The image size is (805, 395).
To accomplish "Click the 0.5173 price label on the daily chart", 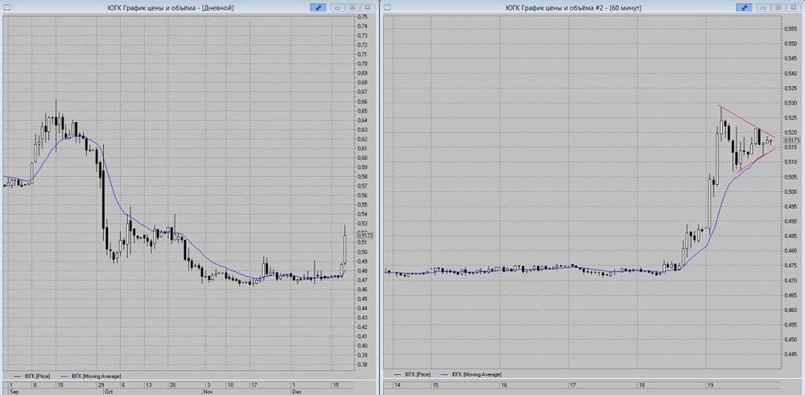I will (x=364, y=235).
